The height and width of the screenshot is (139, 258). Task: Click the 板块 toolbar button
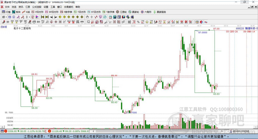coord(16,12)
